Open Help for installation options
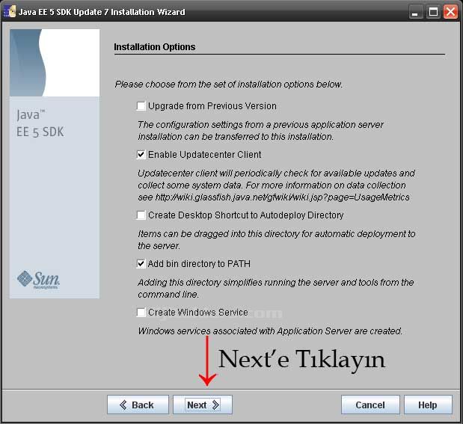The image size is (463, 424). pyautogui.click(x=428, y=405)
